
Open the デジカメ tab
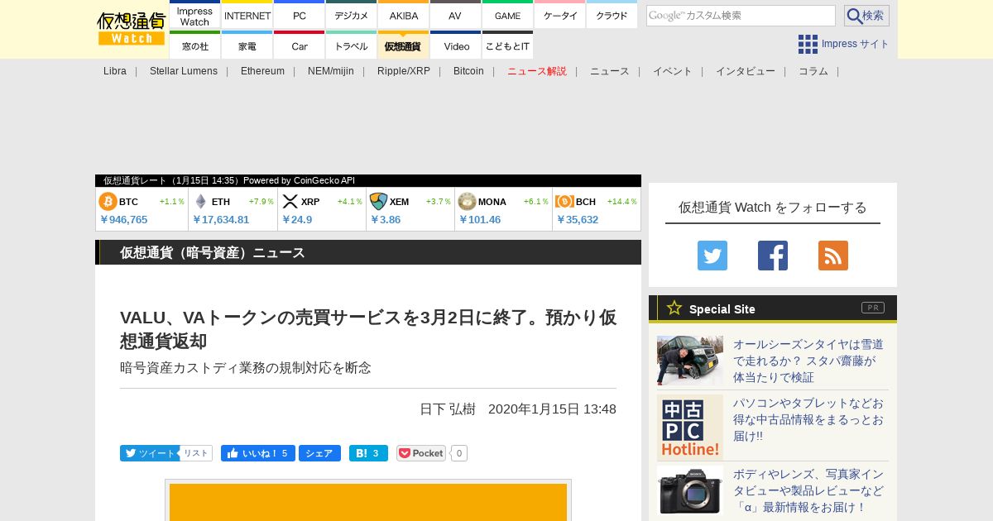[x=352, y=15]
